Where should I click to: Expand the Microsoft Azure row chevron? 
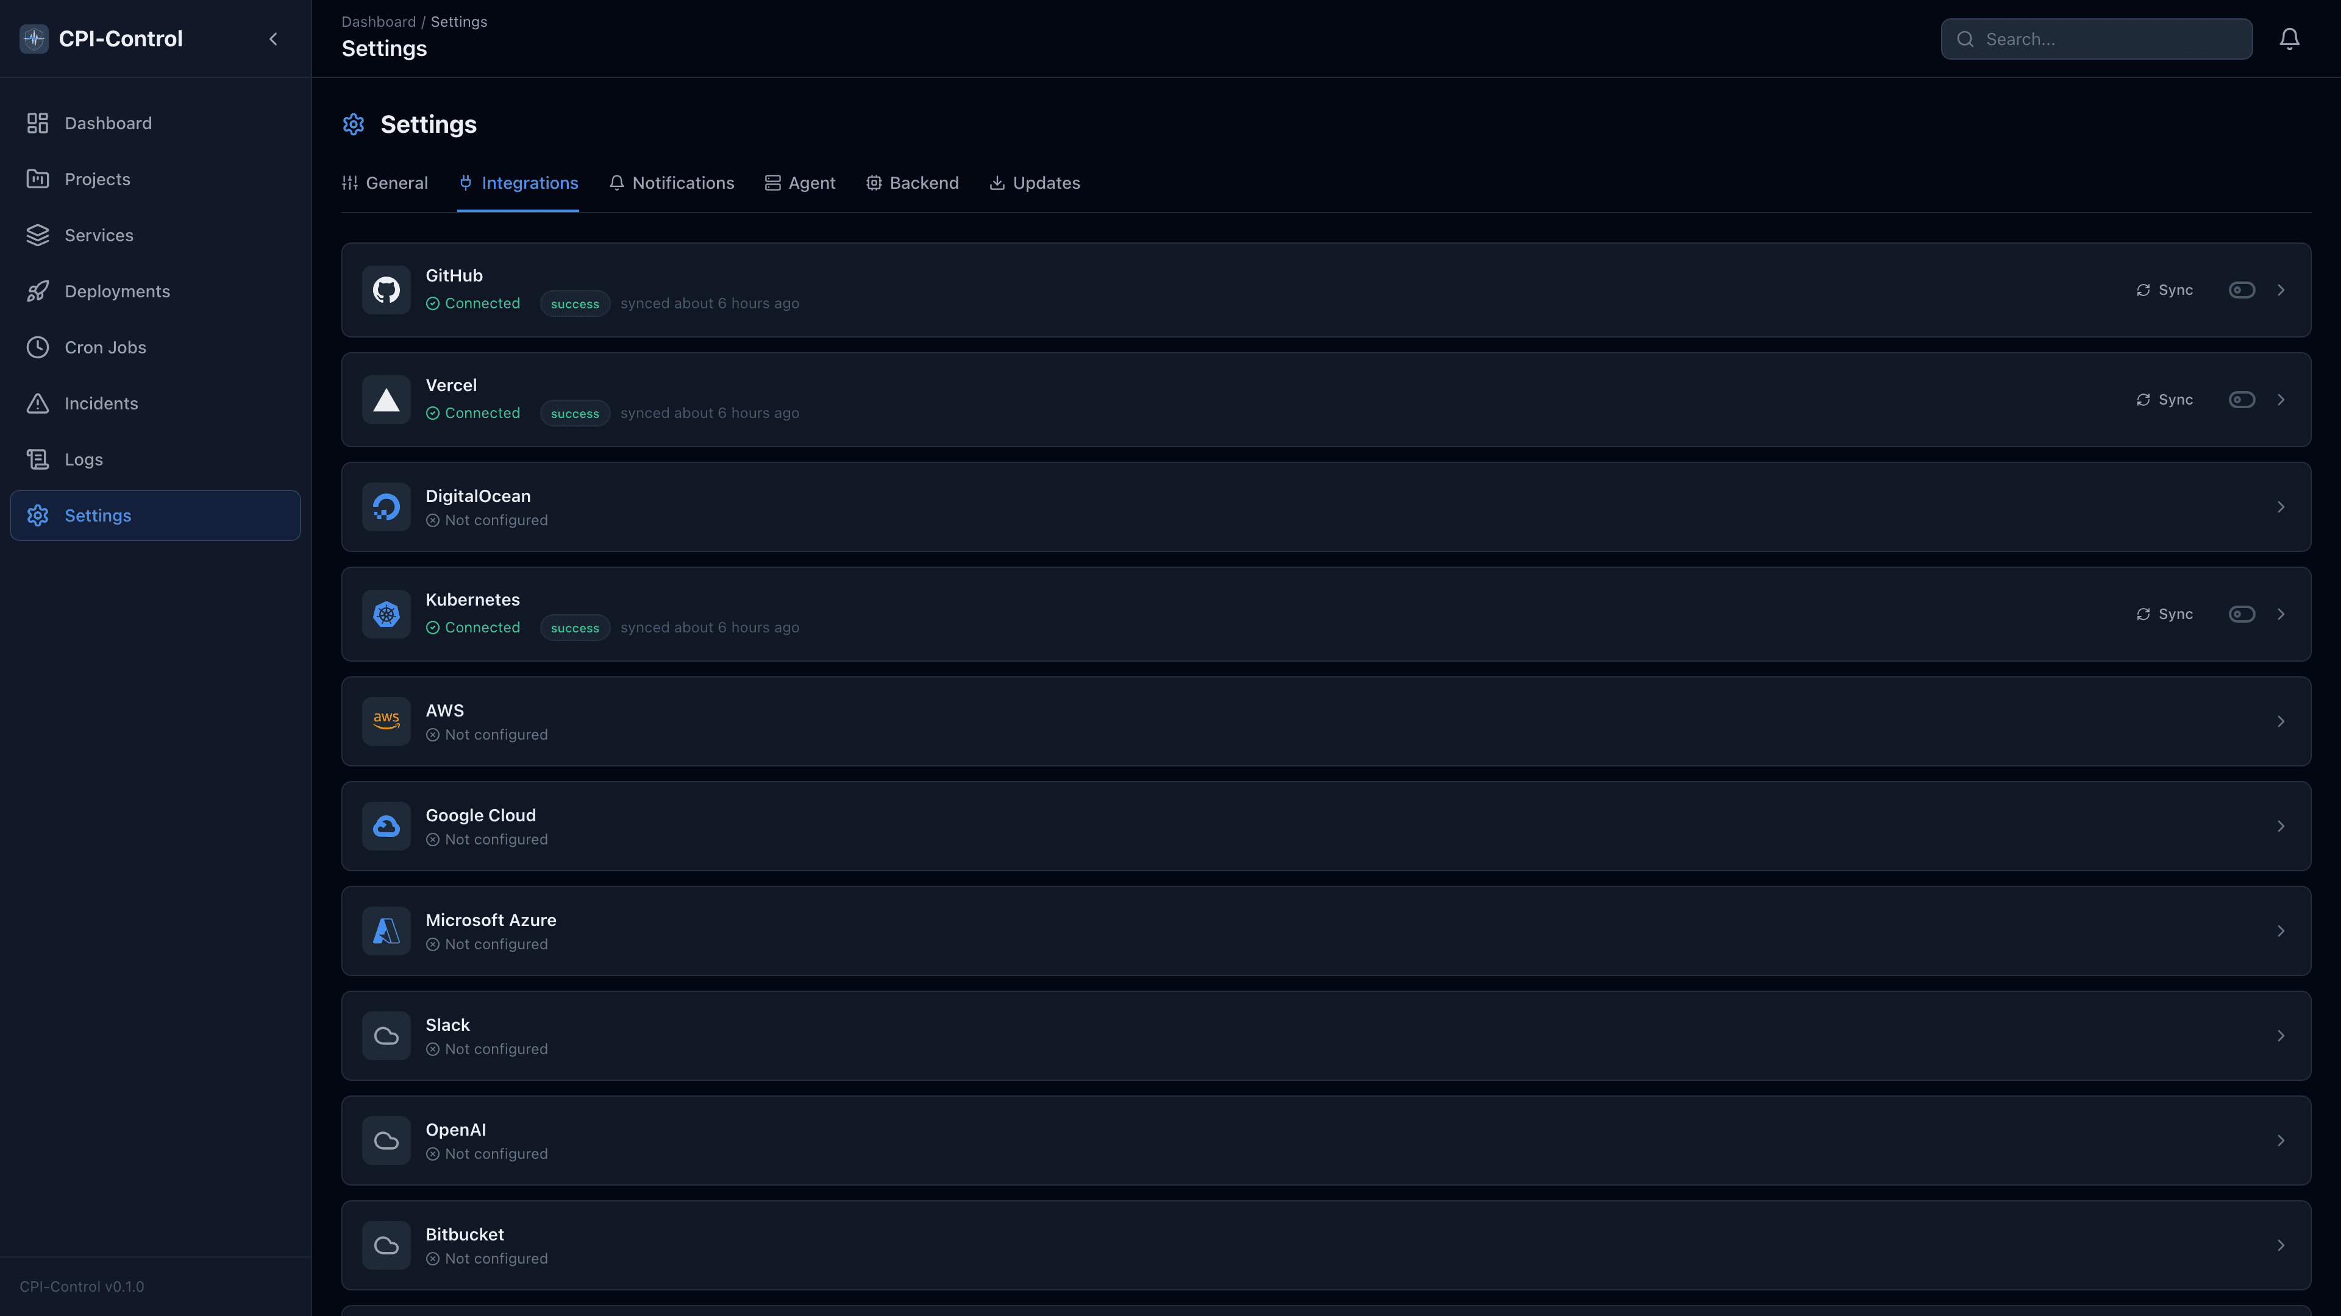[2280, 931]
